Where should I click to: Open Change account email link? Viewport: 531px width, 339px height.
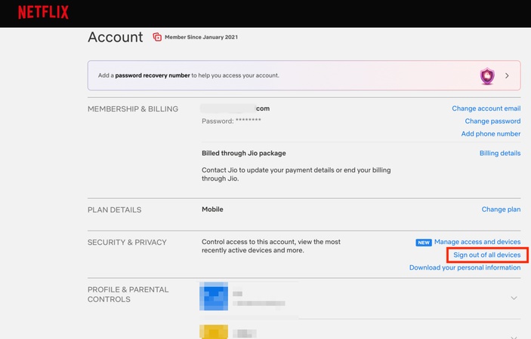click(486, 108)
